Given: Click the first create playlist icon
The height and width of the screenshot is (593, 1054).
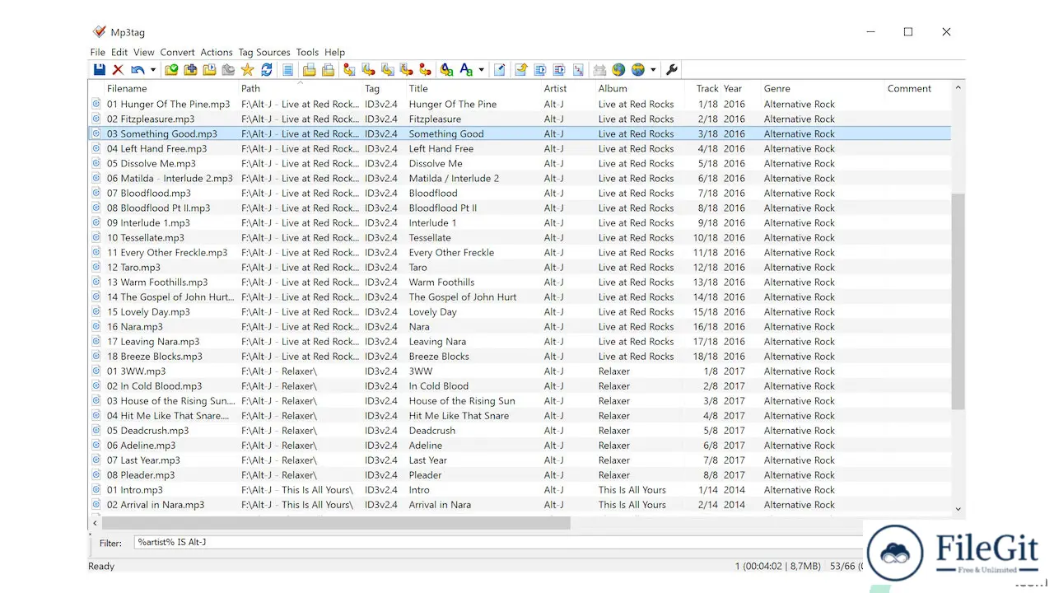Looking at the screenshot, I should 309,70.
